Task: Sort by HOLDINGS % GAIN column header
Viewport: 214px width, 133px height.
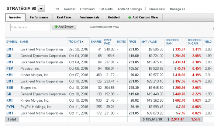Action: 194,42
